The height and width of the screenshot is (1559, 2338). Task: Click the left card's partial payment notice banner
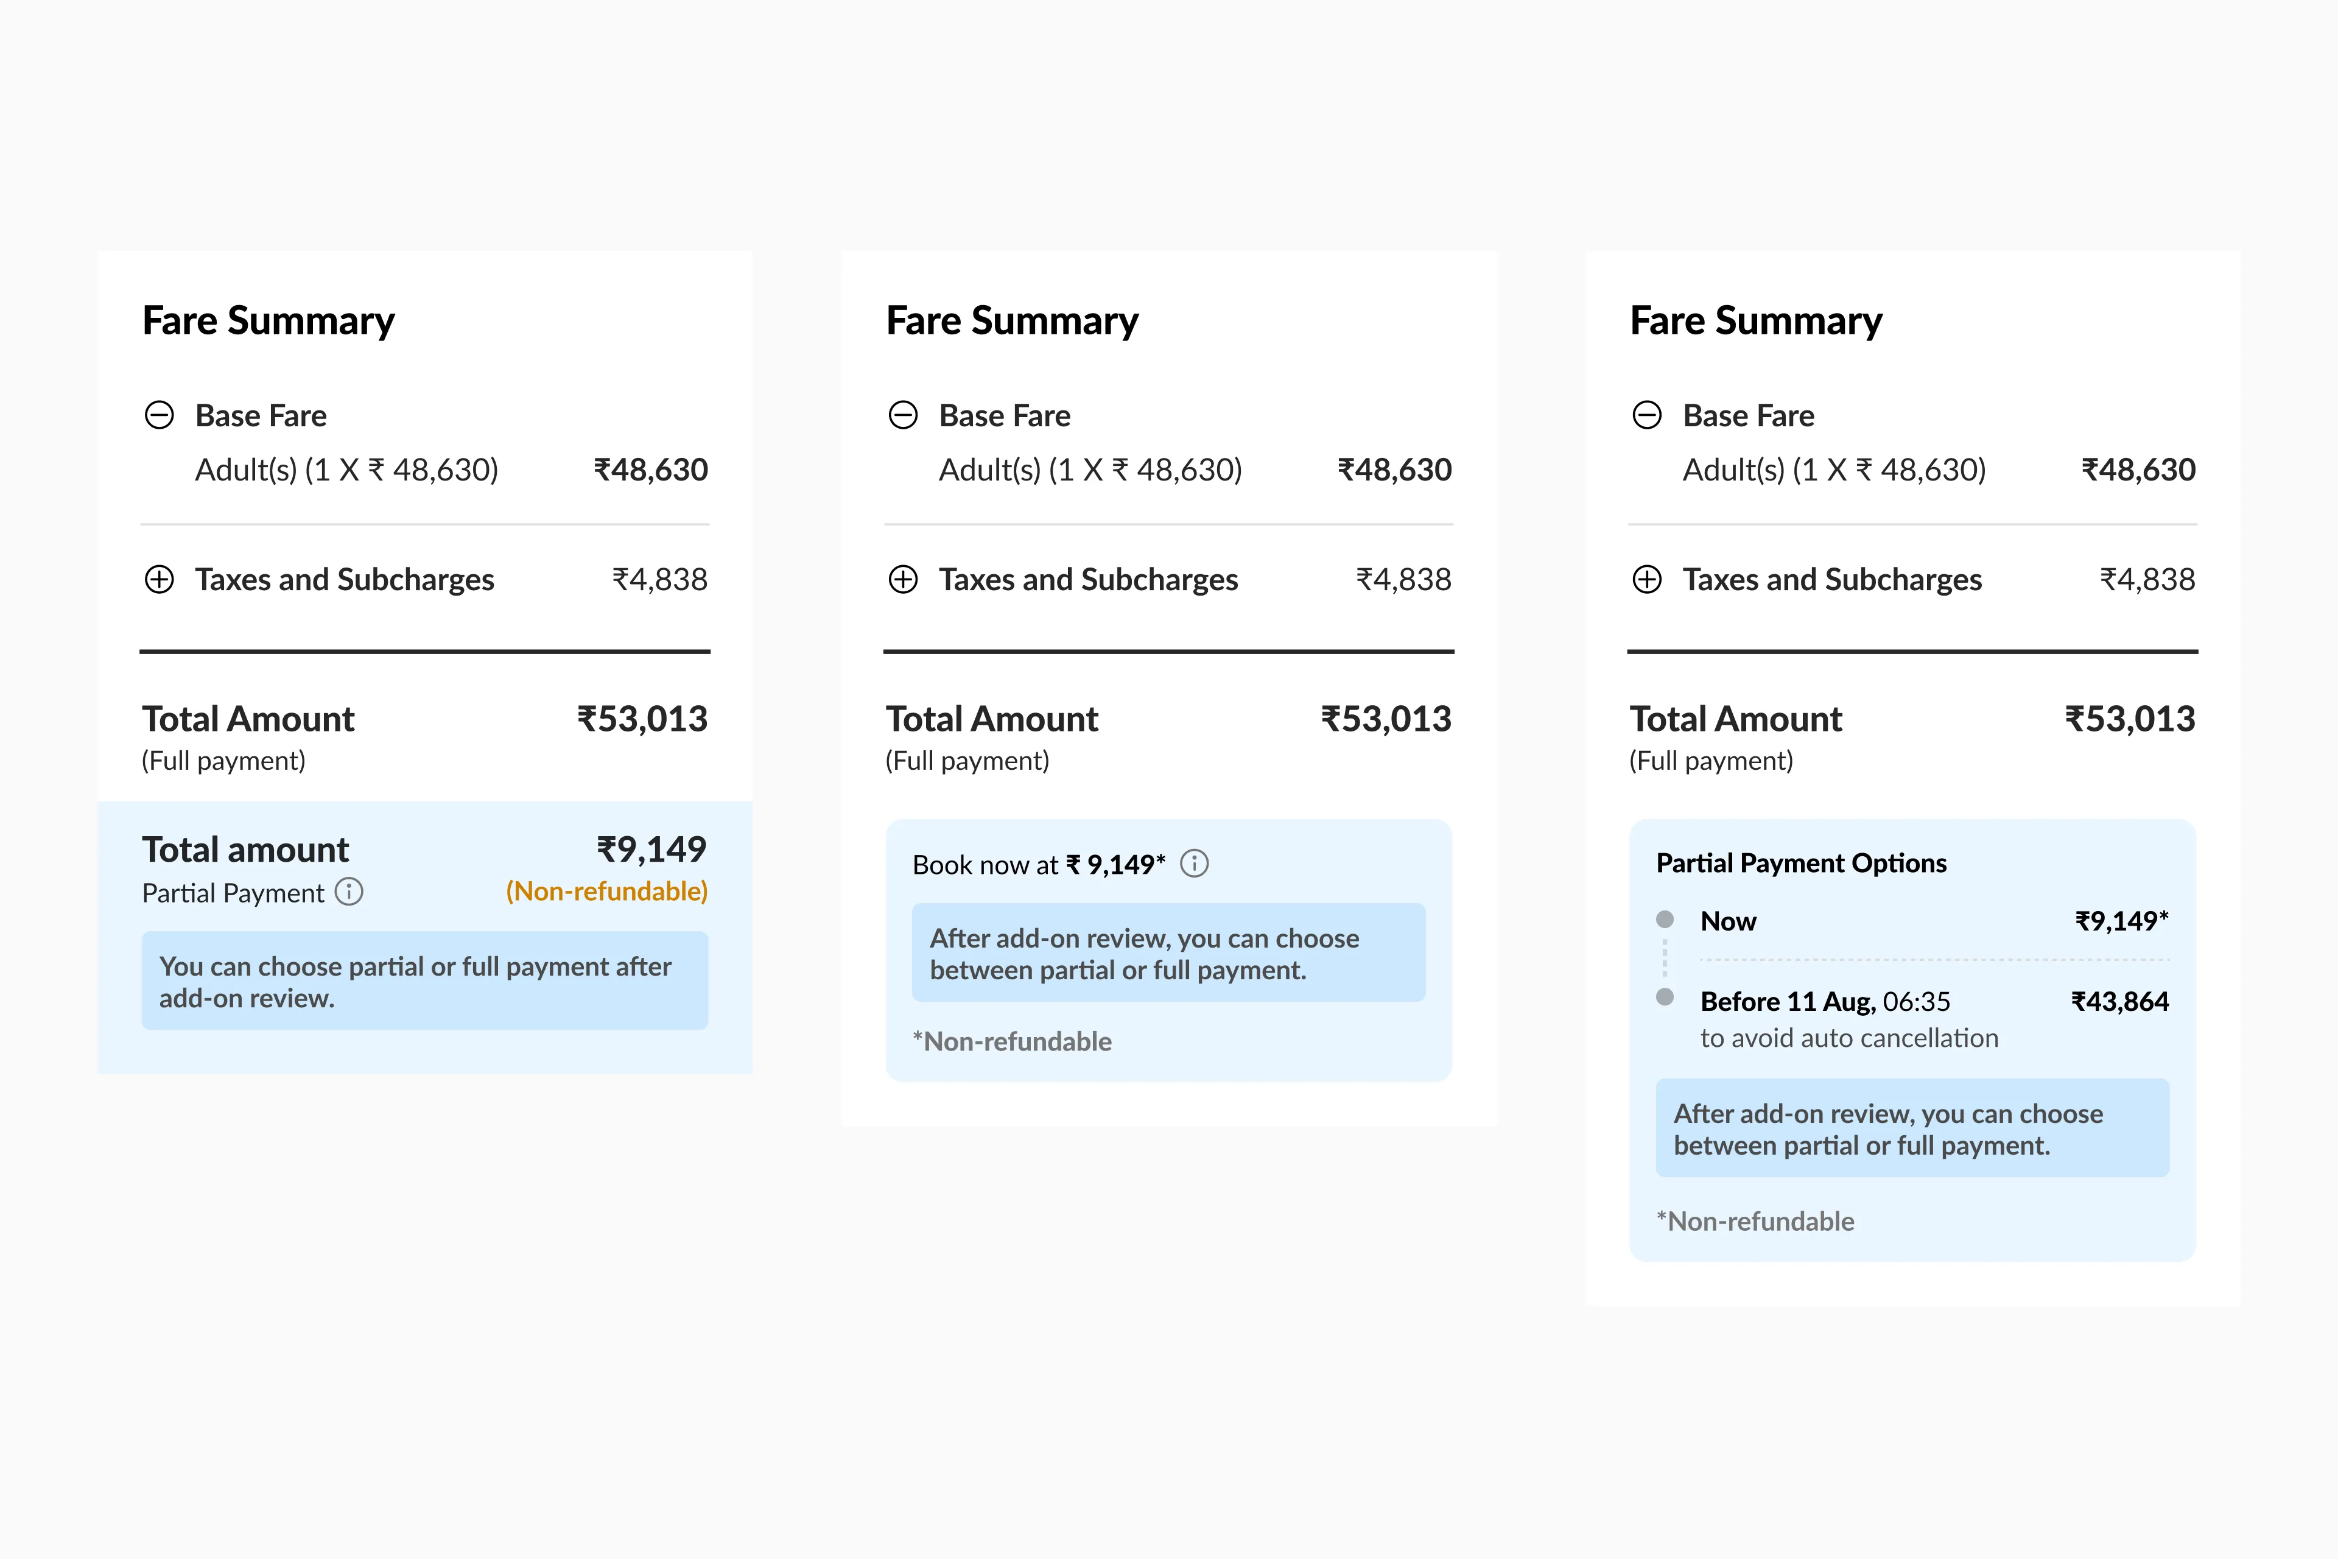pyautogui.click(x=424, y=981)
